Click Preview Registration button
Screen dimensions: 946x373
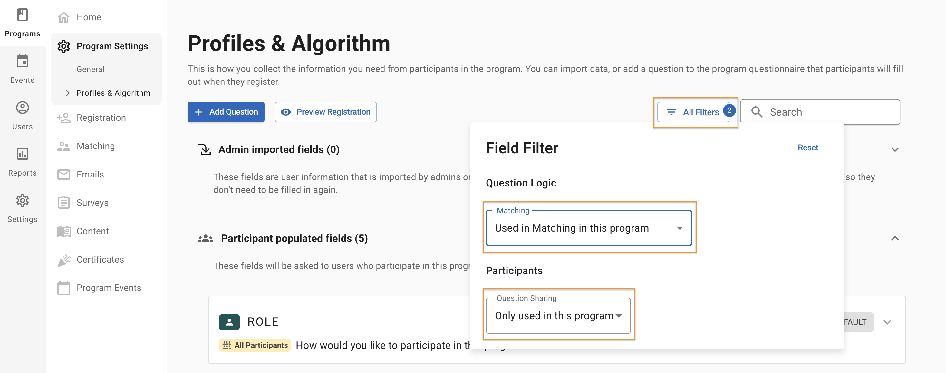pyautogui.click(x=325, y=112)
